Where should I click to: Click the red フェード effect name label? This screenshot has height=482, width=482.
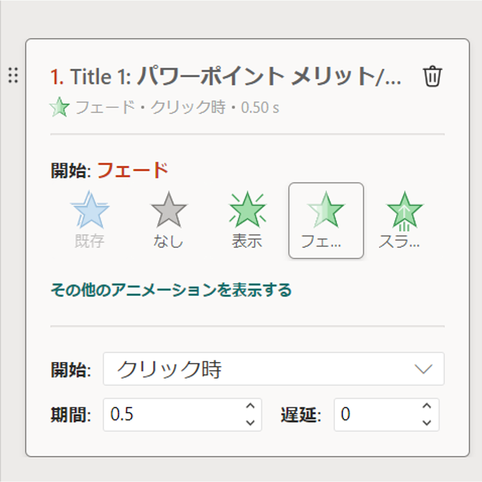pos(132,170)
